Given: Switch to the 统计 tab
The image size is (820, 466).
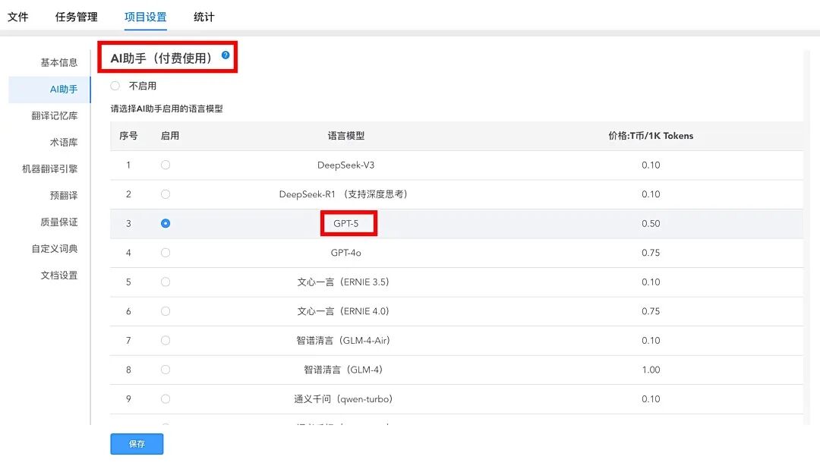Looking at the screenshot, I should click(x=204, y=17).
